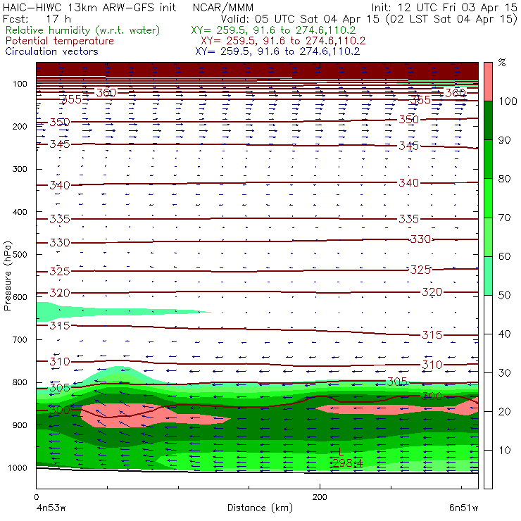Click the '70' colorbar tick label

pyautogui.click(x=504, y=218)
